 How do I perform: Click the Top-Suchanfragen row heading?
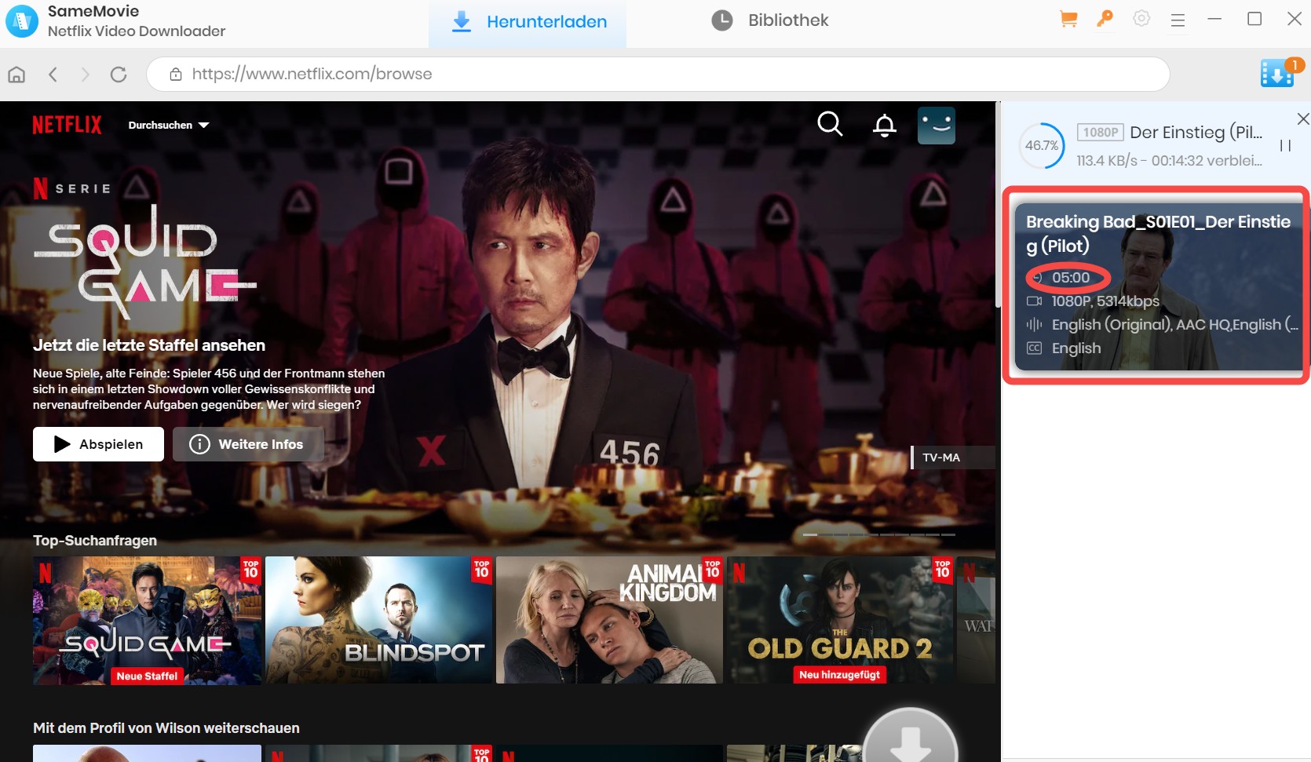95,541
